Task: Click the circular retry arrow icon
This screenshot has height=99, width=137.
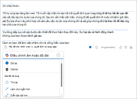Action: pos(7,82)
